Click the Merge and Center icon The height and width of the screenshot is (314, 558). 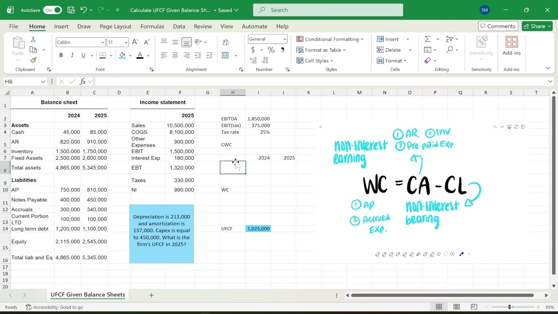pos(225,55)
